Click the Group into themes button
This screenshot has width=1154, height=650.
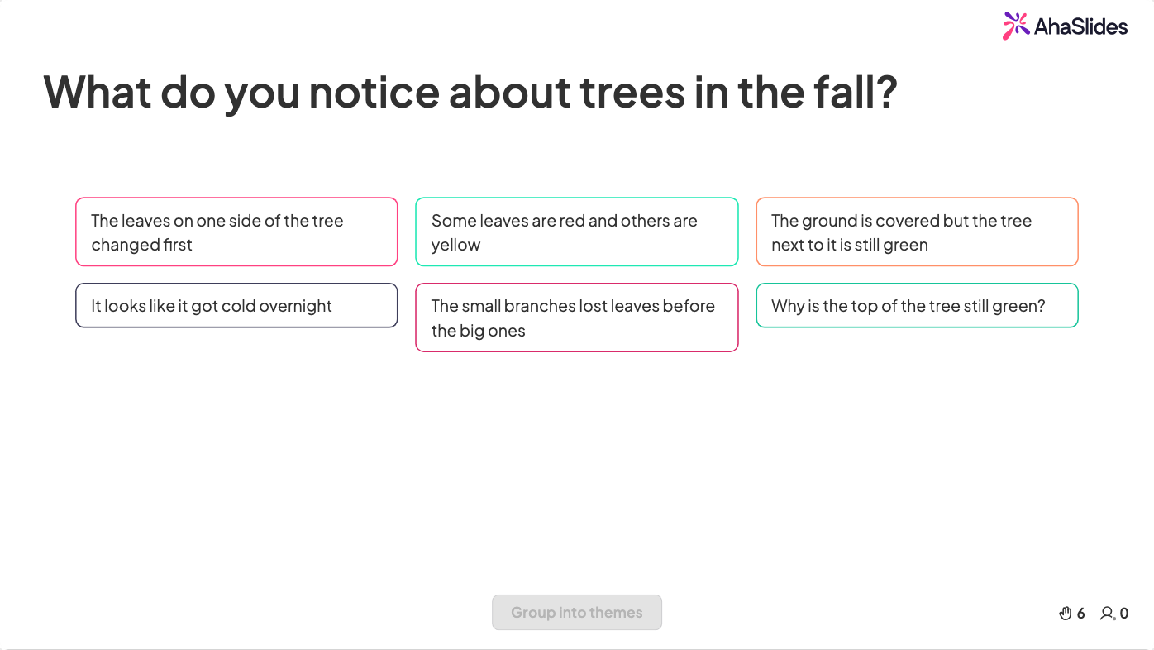577,613
